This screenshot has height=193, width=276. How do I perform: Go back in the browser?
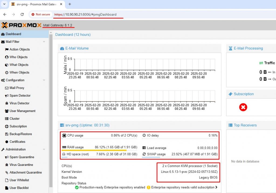click(x=5, y=15)
